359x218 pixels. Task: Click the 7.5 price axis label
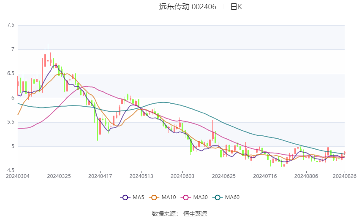[11, 25]
